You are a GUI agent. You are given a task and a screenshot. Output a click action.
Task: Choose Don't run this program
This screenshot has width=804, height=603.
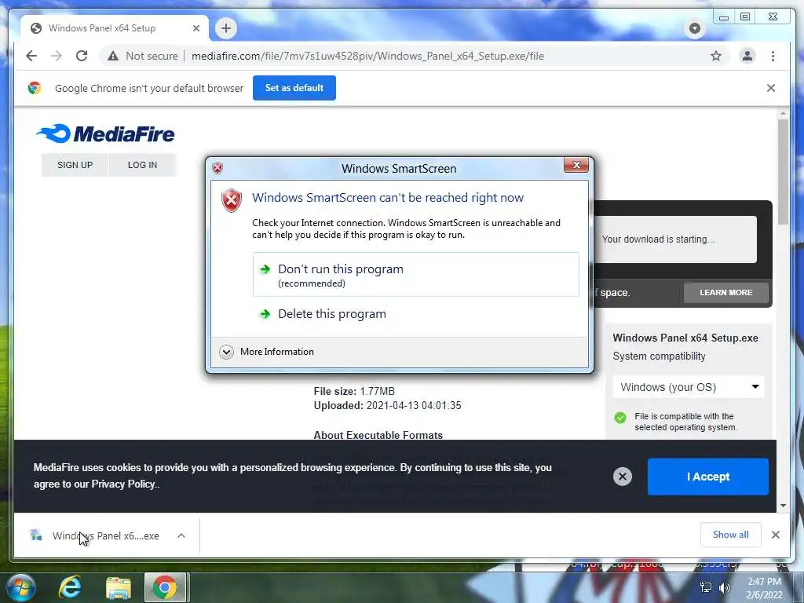tap(416, 274)
